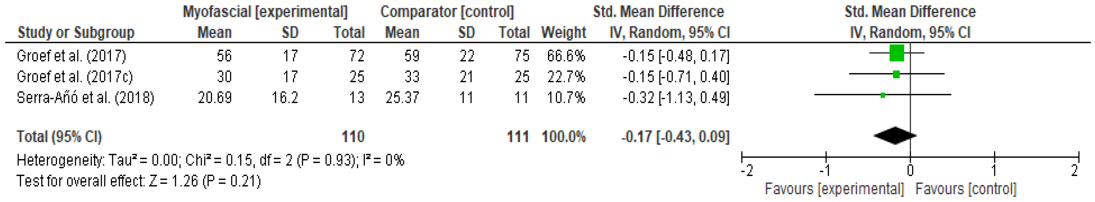Click the green square for Groef 2017c

pyautogui.click(x=896, y=74)
